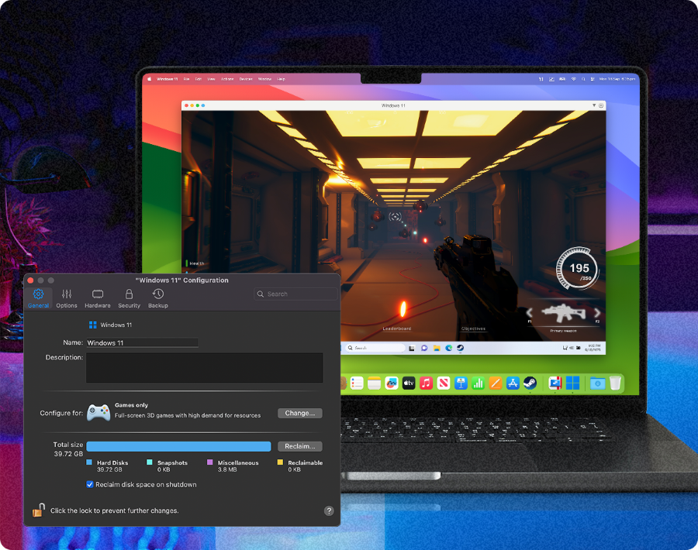Open File Explorer from the Windows taskbar

437,349
